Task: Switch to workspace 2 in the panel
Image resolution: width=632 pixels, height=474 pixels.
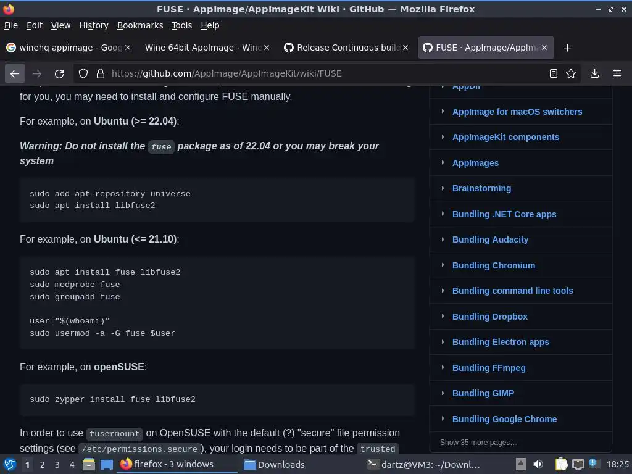Action: pos(43,465)
